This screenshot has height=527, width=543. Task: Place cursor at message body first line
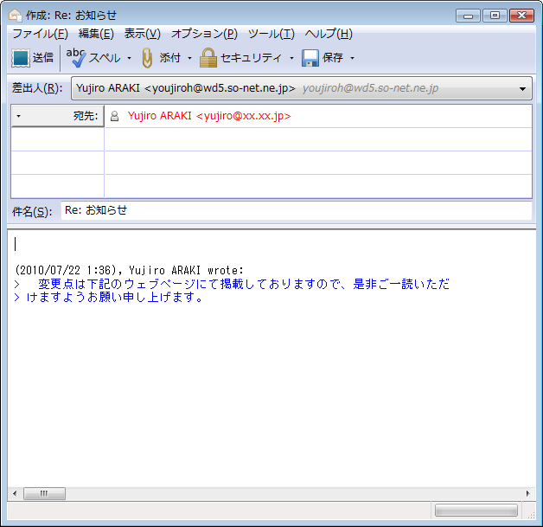click(271, 244)
